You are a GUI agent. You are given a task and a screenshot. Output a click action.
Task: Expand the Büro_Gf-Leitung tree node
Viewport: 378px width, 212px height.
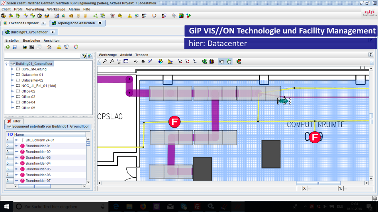click(x=12, y=69)
